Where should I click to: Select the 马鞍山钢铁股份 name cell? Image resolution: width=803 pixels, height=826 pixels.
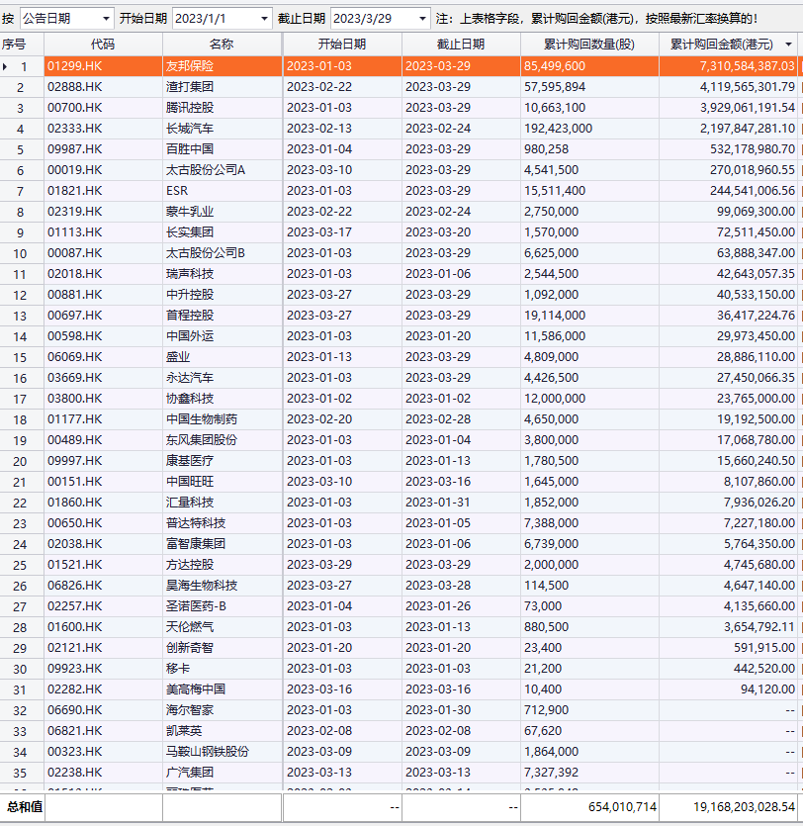coord(222,752)
